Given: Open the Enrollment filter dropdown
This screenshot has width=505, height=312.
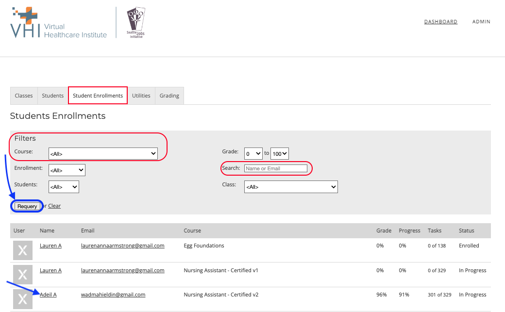Looking at the screenshot, I should pyautogui.click(x=67, y=170).
